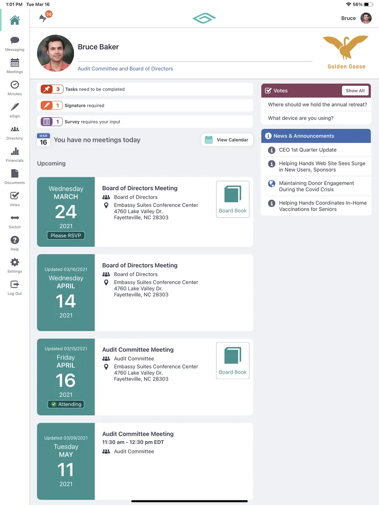This screenshot has width=379, height=505.
Task: Open May 11 Audit Committee Meeting title
Action: click(138, 434)
